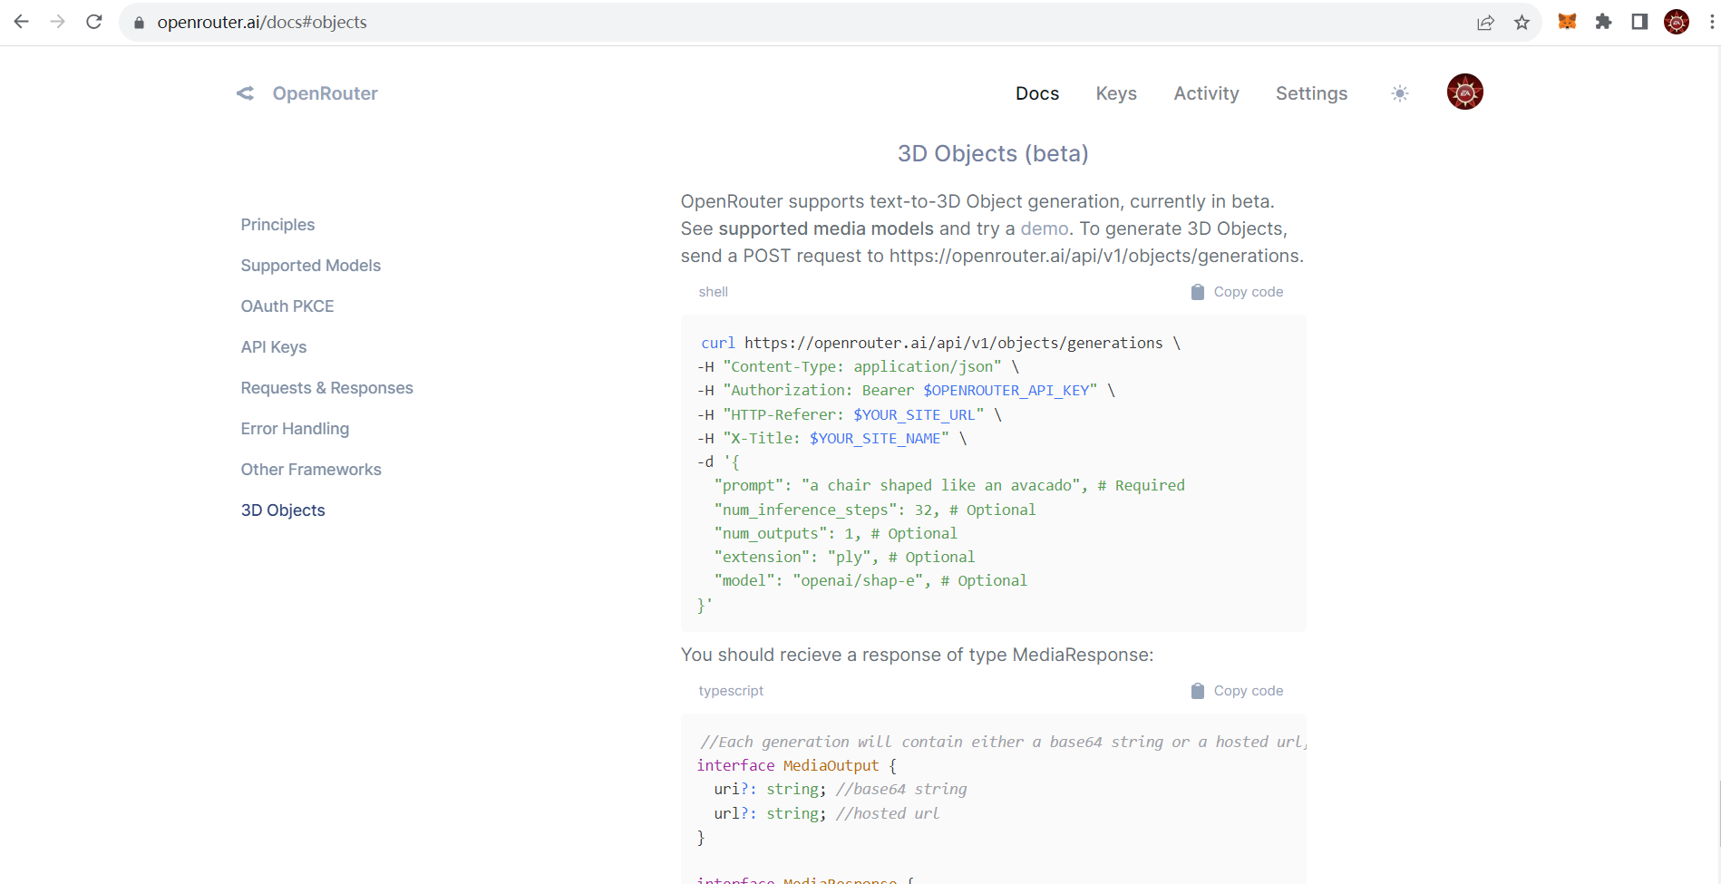Toggle the browser side panel

tap(1639, 22)
